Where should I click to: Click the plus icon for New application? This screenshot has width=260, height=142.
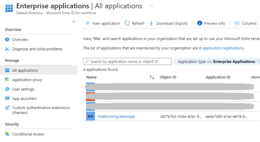point(88,23)
